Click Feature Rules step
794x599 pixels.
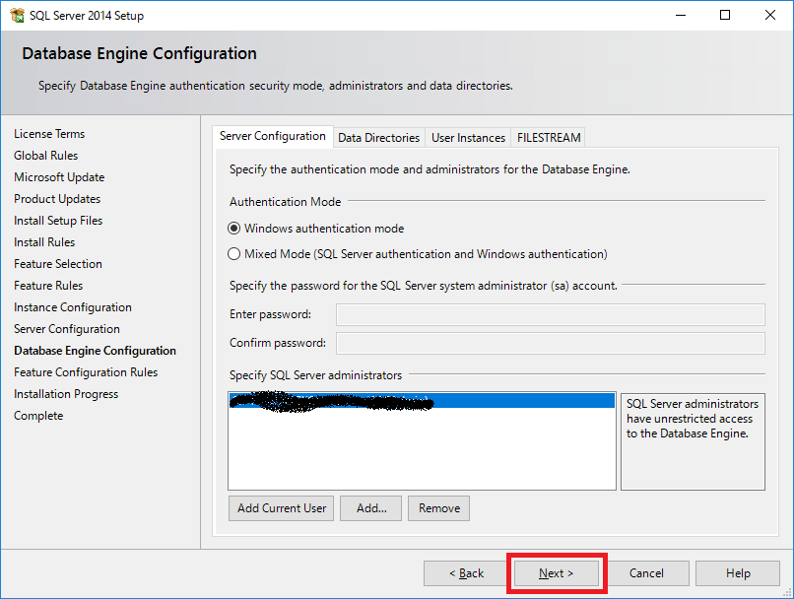[48, 286]
